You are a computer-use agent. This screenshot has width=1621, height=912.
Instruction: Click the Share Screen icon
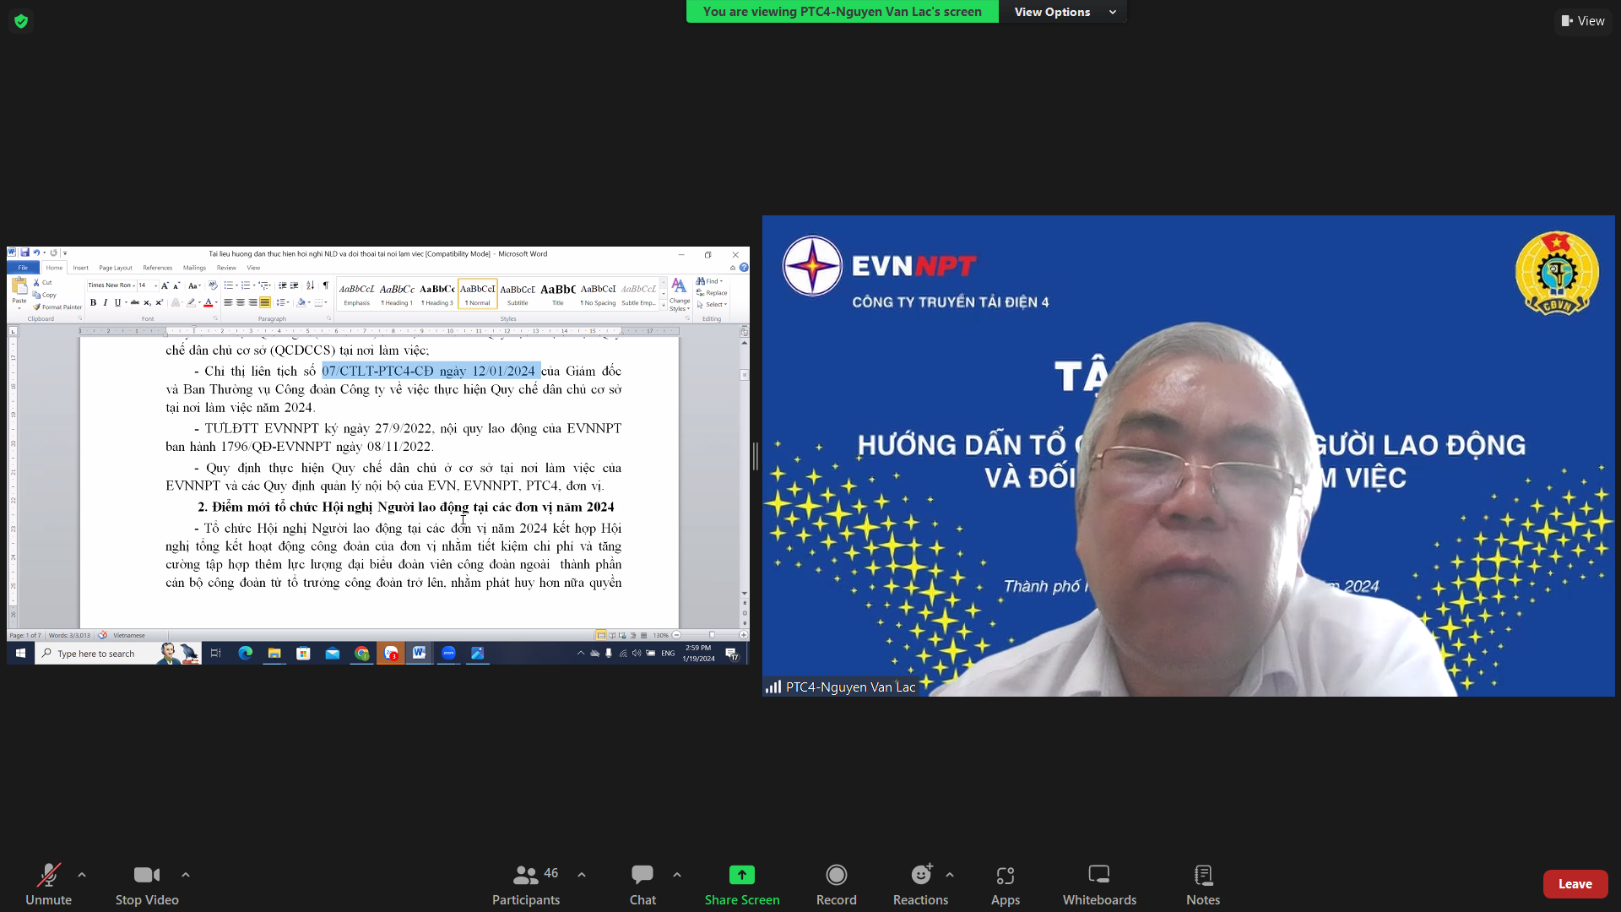click(x=741, y=875)
